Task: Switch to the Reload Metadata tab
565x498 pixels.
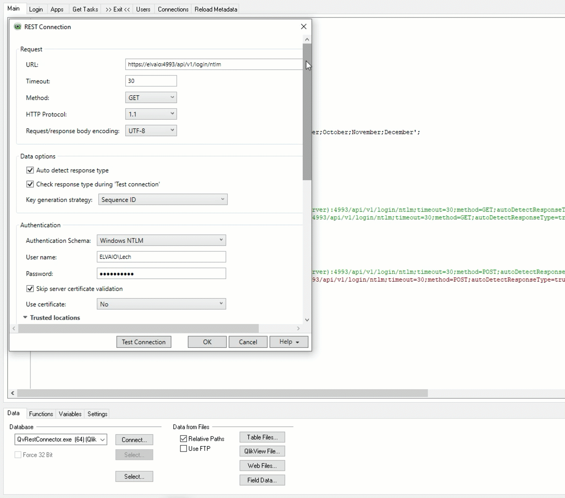Action: pyautogui.click(x=216, y=9)
